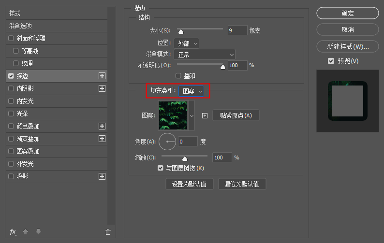The height and width of the screenshot is (243, 384).
Task: Click the 确定 button
Action: (x=348, y=13)
